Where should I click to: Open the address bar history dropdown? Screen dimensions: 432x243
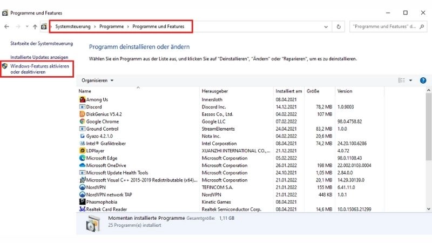click(326, 26)
